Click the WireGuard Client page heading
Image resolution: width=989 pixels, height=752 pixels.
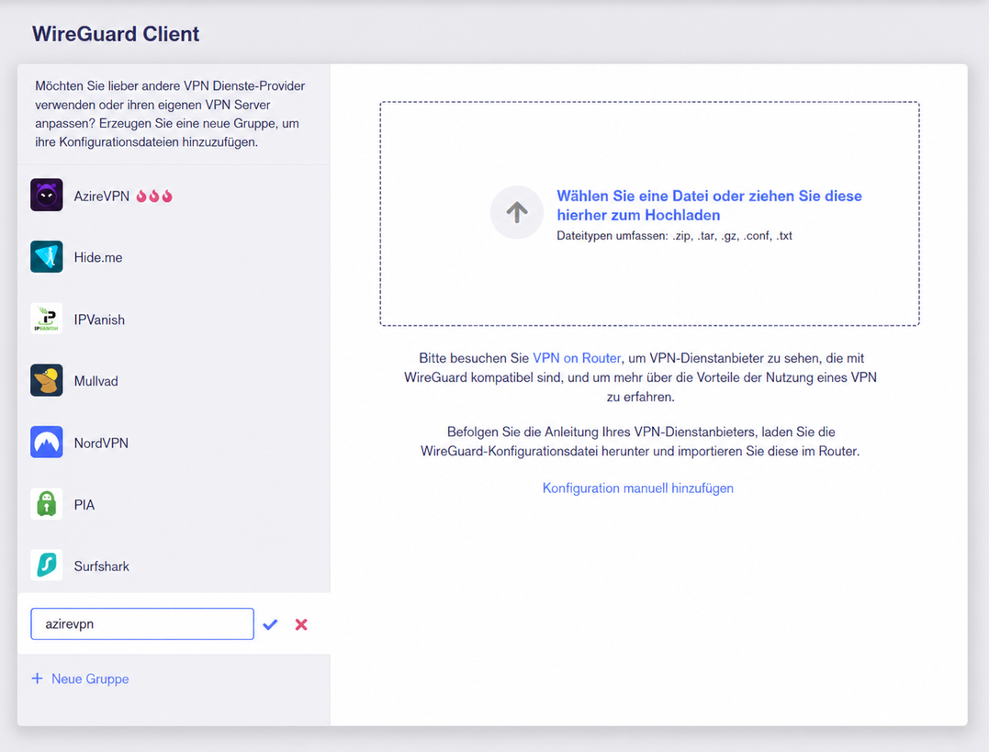click(116, 34)
